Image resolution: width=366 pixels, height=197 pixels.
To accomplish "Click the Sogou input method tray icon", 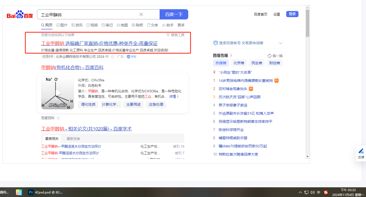I will pos(326,192).
